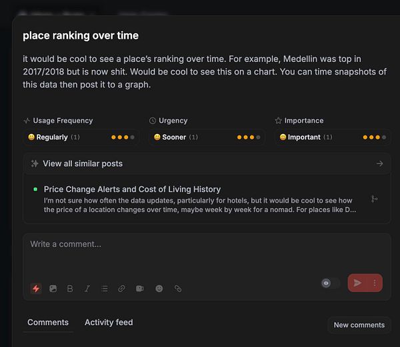Switch to the Activity feed tab
The height and width of the screenshot is (347, 400).
click(109, 322)
